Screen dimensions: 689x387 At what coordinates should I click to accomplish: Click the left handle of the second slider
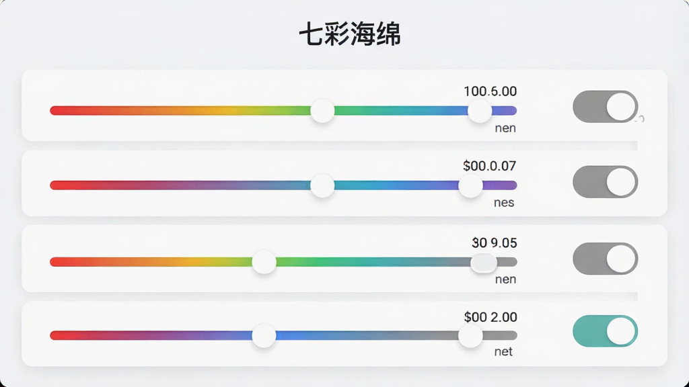point(322,185)
